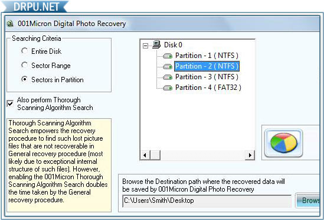324x220 pixels.
Task: Select Partition - 1 ( NTFS )
Action: tap(207, 56)
